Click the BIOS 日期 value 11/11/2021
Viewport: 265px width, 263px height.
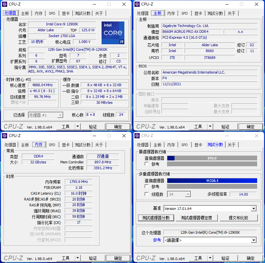[210, 84]
